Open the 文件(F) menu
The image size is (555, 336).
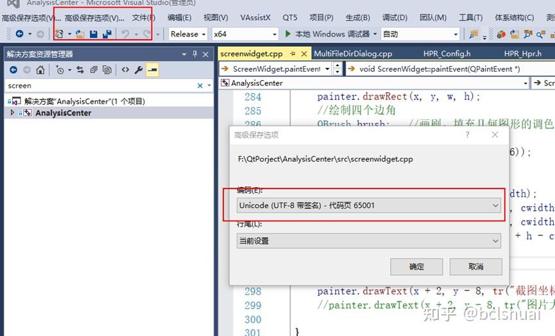(x=143, y=18)
